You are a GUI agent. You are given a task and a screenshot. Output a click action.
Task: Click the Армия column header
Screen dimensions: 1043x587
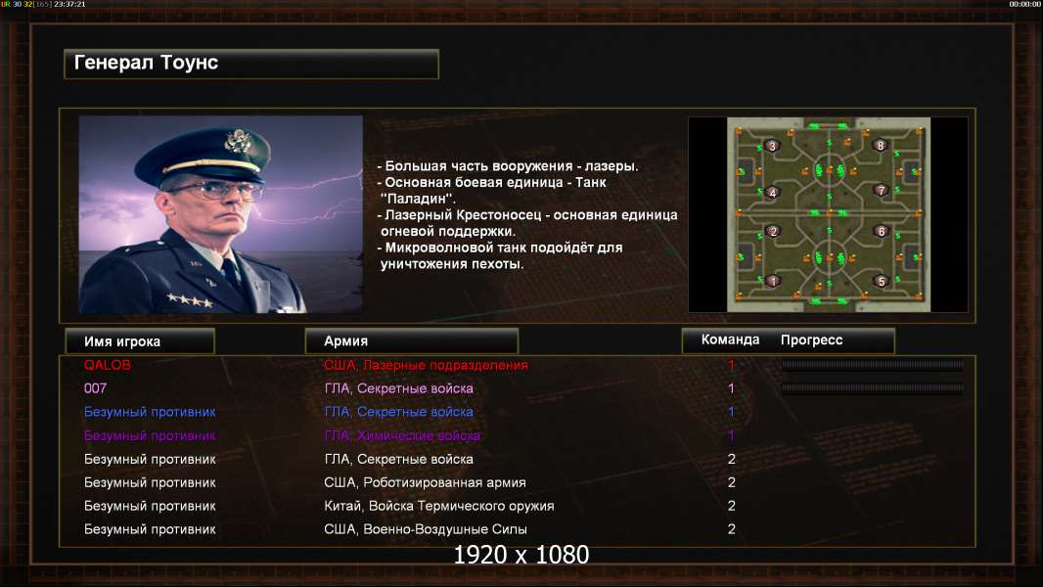coord(412,341)
